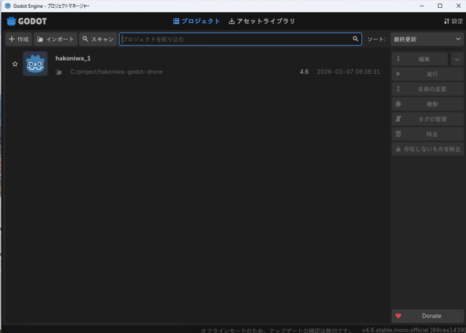Open project folder via the folder icon
The image size is (466, 333).
click(59, 72)
